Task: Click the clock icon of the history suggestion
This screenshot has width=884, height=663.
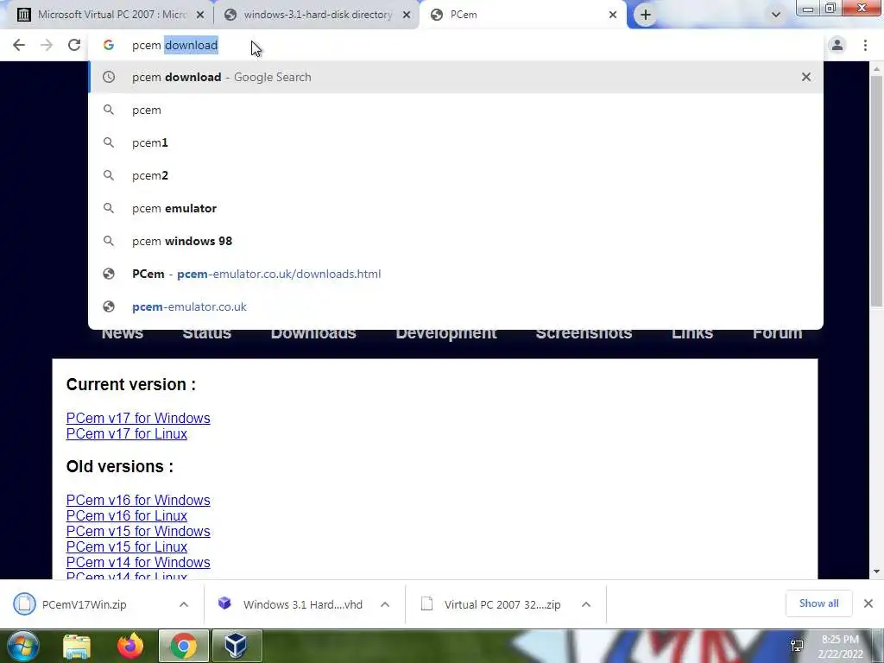Action: (x=108, y=77)
